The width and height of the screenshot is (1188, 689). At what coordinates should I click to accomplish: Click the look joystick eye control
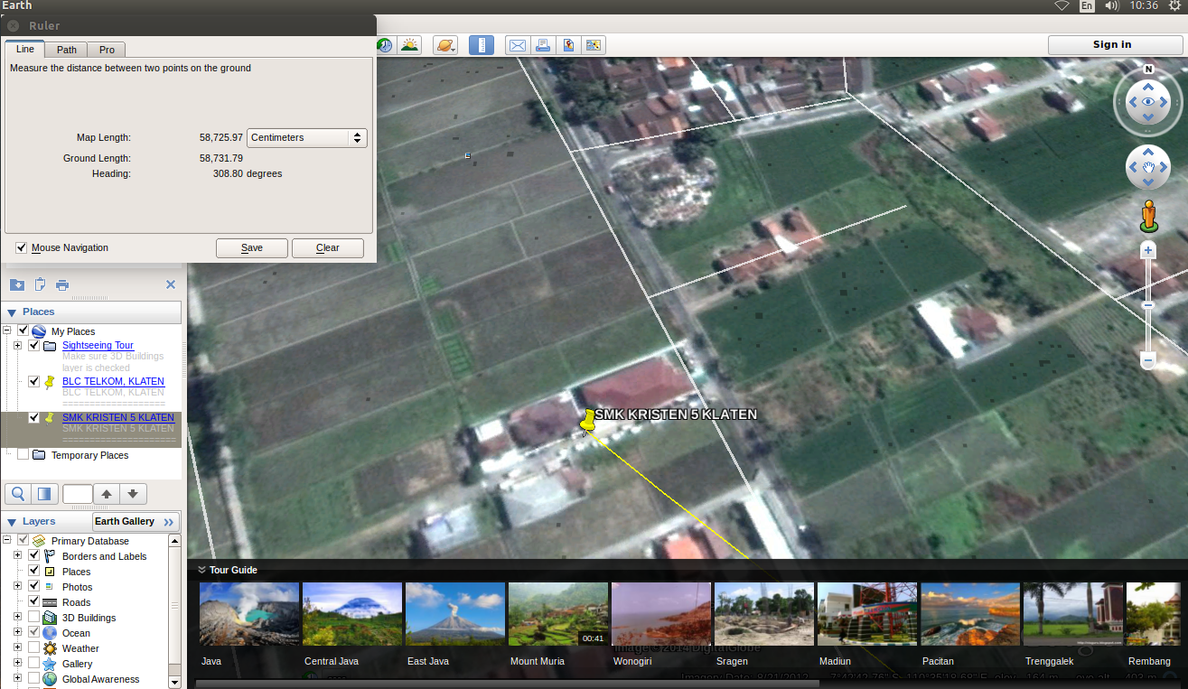pos(1148,101)
